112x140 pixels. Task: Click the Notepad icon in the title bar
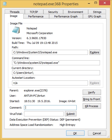(5, 4)
